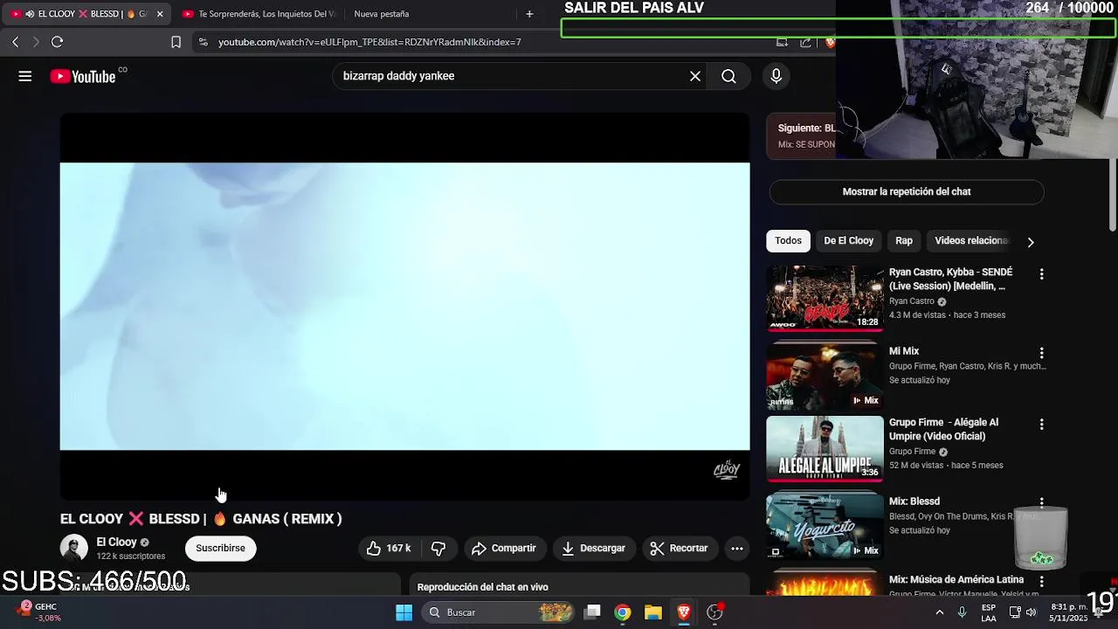Open File Explorer from the taskbar
1118x629 pixels.
[x=653, y=612]
